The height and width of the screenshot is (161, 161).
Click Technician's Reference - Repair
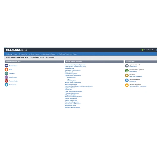pyautogui.click(x=67, y=54)
